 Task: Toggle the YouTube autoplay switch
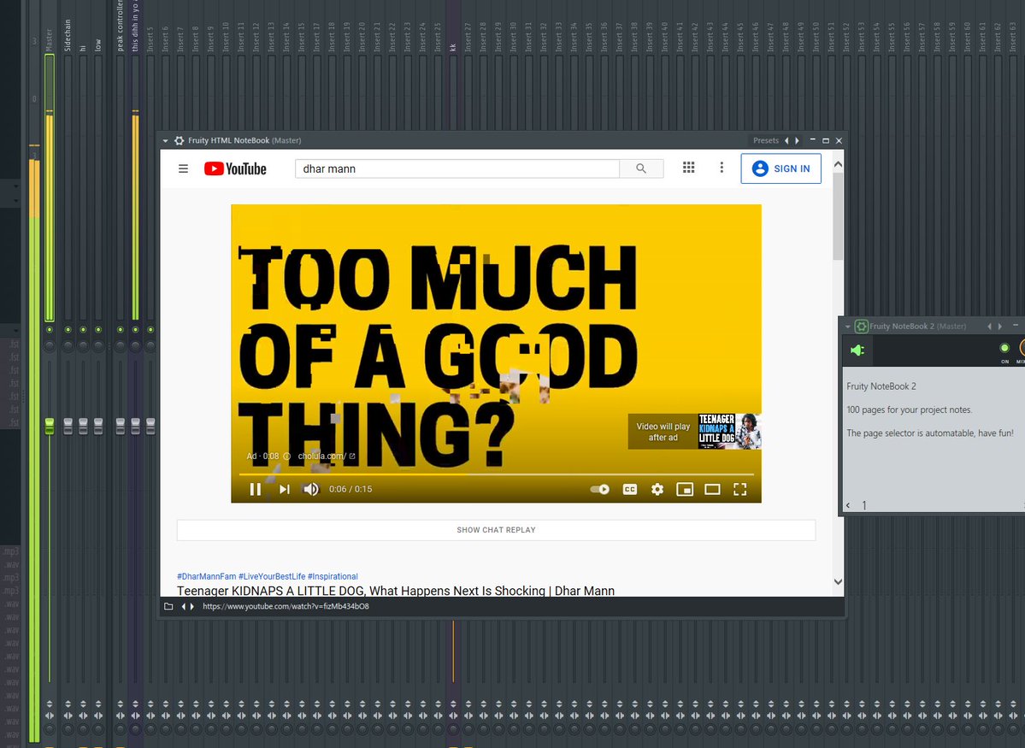(x=600, y=489)
